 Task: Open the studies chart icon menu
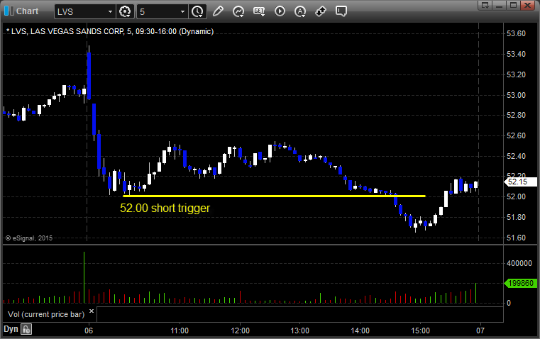pyautogui.click(x=238, y=11)
